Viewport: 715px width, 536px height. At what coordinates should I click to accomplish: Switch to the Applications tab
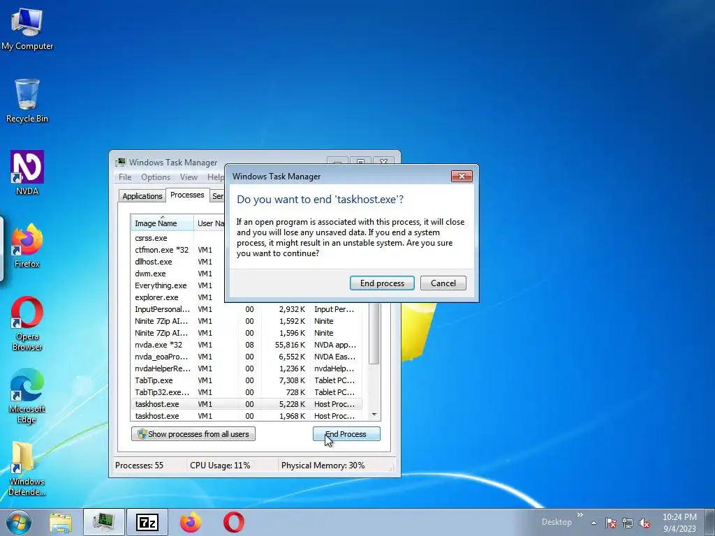click(x=142, y=196)
